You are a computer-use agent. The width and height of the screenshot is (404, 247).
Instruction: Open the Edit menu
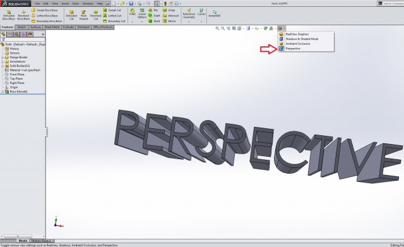pyautogui.click(x=46, y=4)
